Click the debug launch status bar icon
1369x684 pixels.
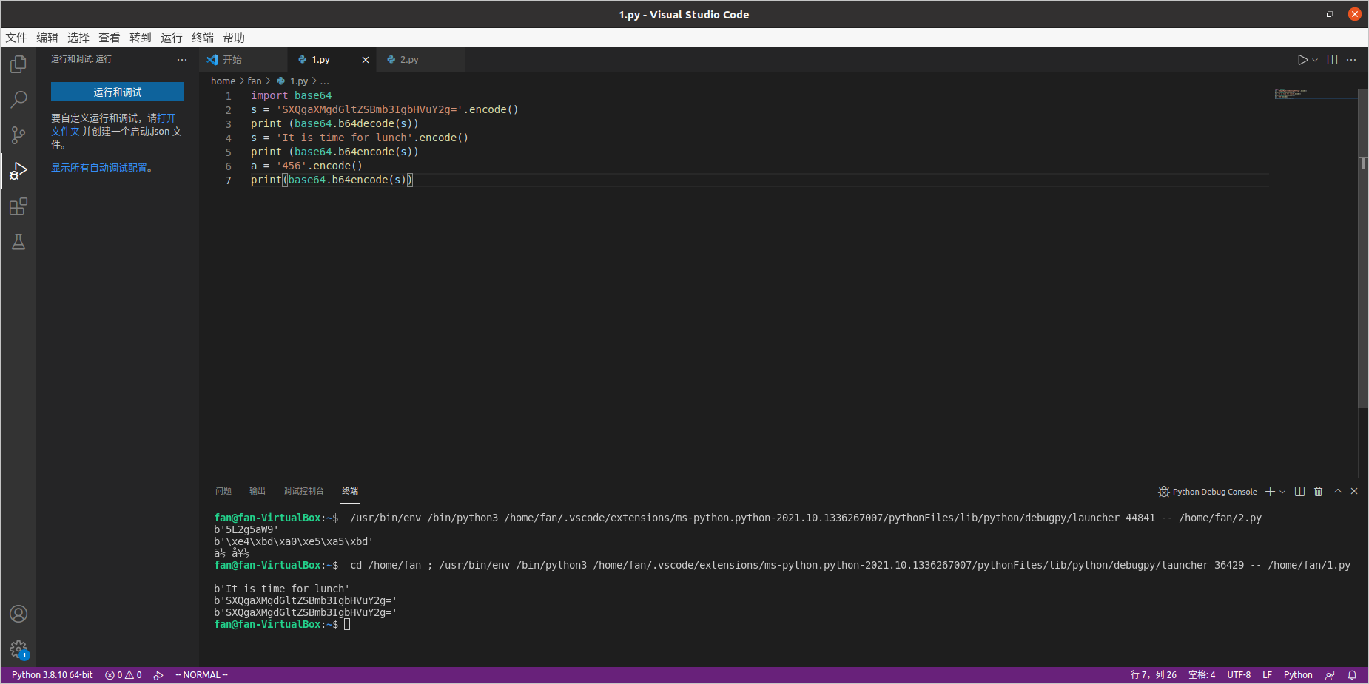click(x=158, y=675)
